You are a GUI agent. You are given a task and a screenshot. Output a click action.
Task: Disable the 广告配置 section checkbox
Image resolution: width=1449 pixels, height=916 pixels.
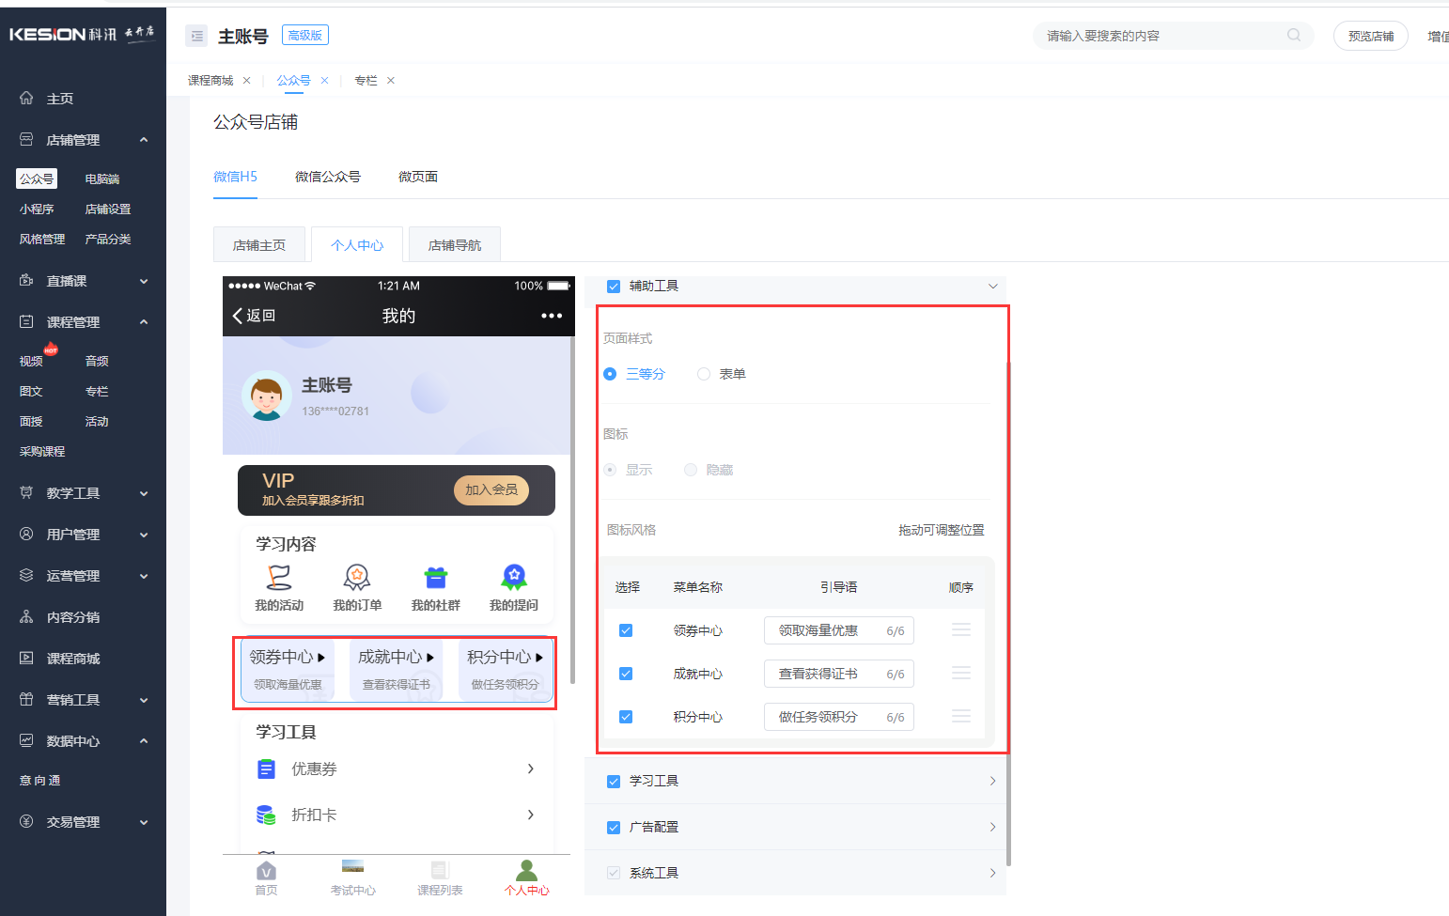point(614,827)
